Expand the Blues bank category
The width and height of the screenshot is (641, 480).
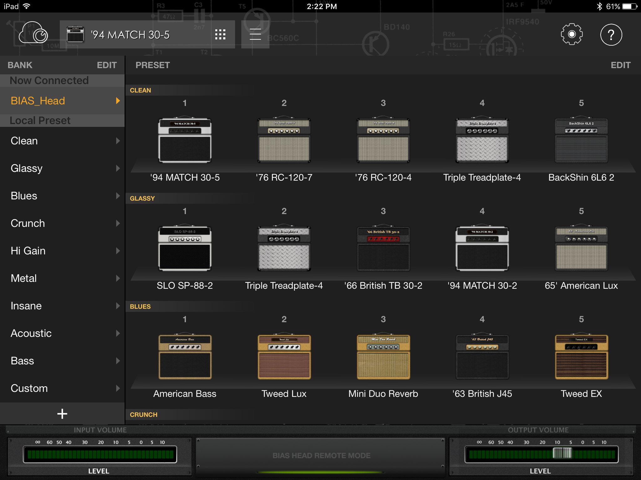click(62, 196)
